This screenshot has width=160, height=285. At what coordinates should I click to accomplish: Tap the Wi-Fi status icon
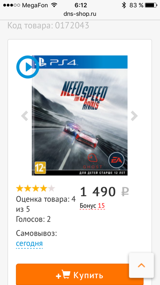click(54, 5)
